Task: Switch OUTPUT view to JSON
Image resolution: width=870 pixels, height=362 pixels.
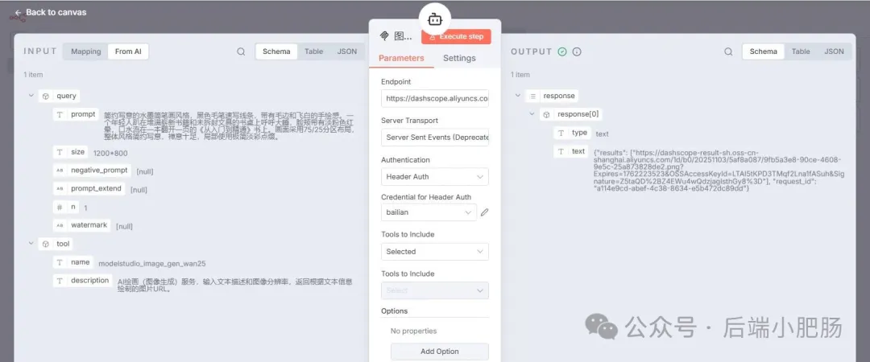Action: pos(834,51)
